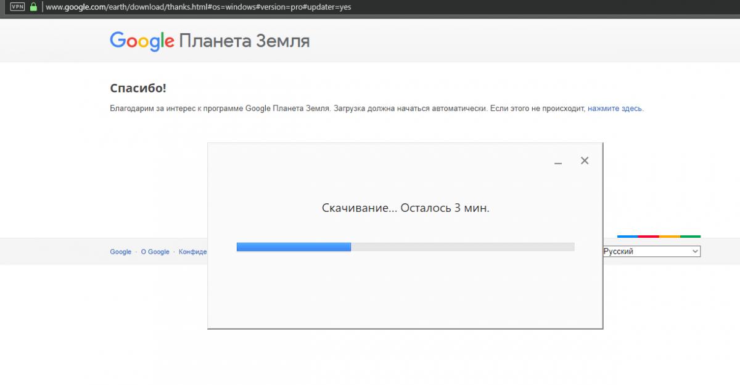Screen dimensions: 740x385
Task: Click the "Спасибо!" heading
Action: click(x=138, y=88)
